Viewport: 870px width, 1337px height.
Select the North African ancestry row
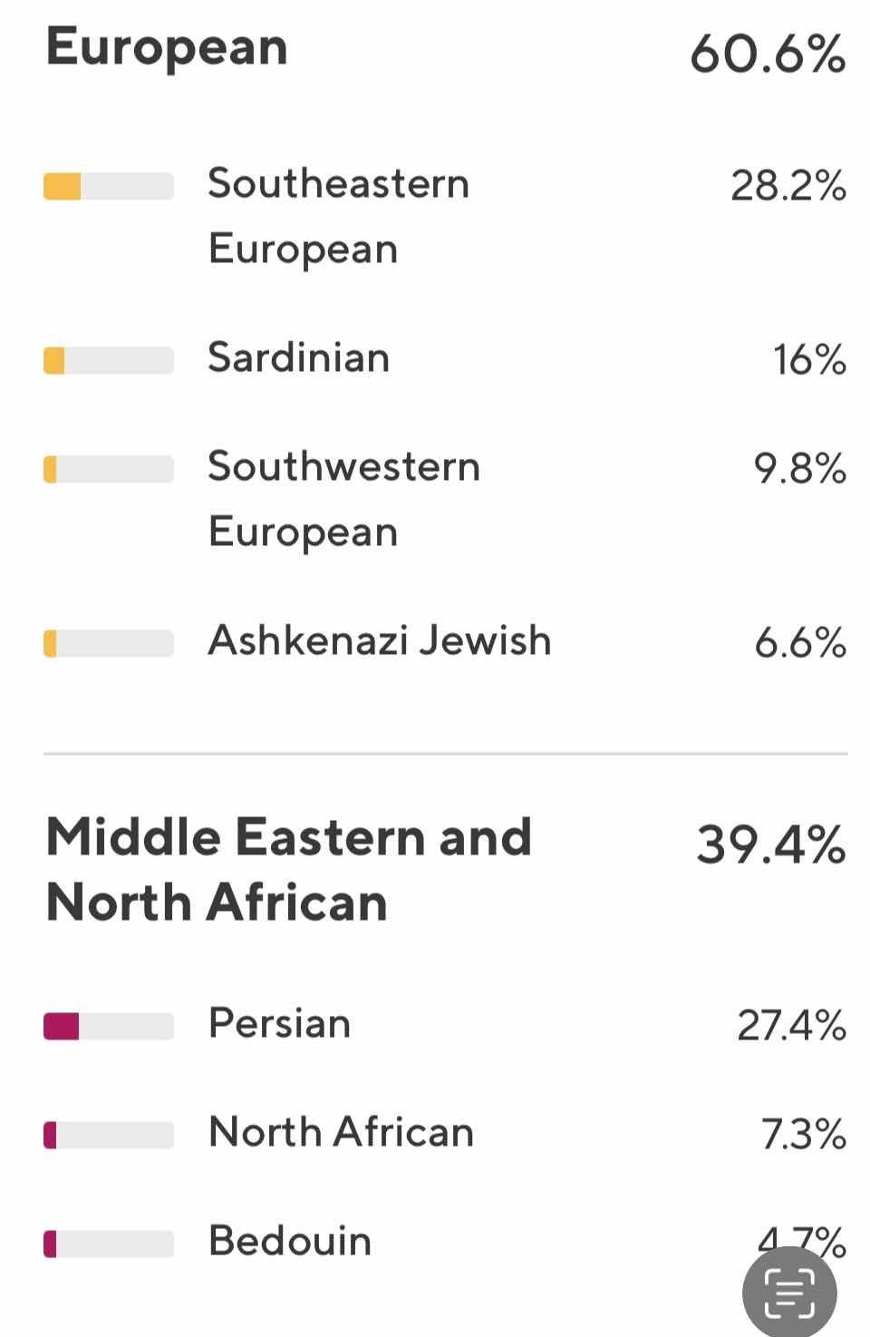[x=445, y=1134]
